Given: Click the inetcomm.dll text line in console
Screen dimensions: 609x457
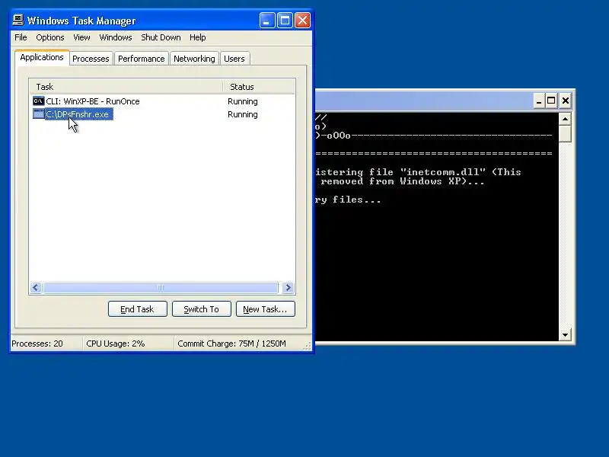Looking at the screenshot, I should coord(418,172).
